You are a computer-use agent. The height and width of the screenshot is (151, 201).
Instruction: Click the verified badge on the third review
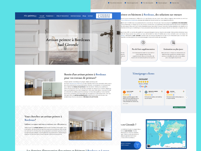(174, 95)
